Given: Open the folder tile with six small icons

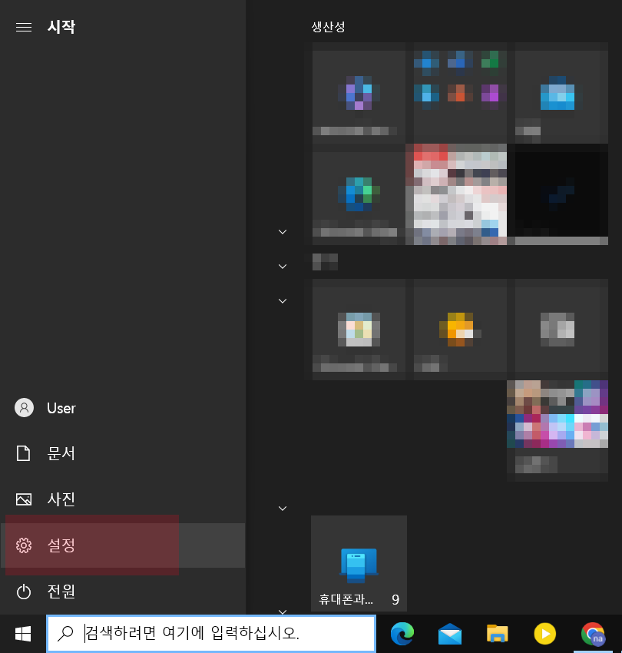Looking at the screenshot, I should [x=460, y=93].
